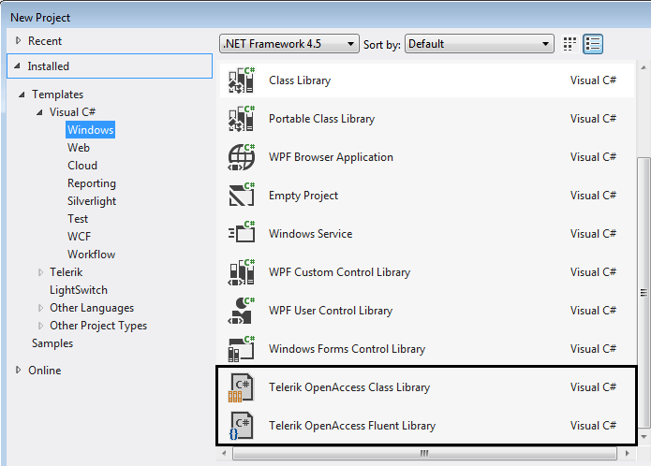Select the LightSwitch tree node
651x466 pixels.
click(x=79, y=290)
